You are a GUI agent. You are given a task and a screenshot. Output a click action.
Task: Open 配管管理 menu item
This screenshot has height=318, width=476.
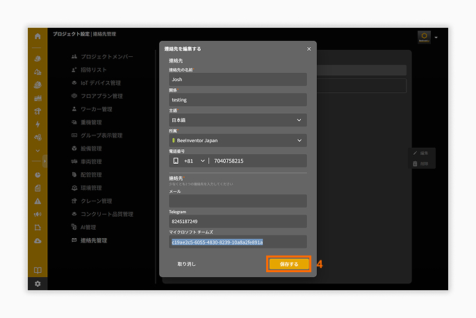point(87,175)
